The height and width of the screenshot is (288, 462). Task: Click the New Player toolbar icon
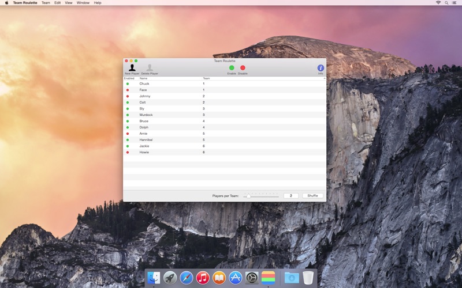(x=132, y=68)
